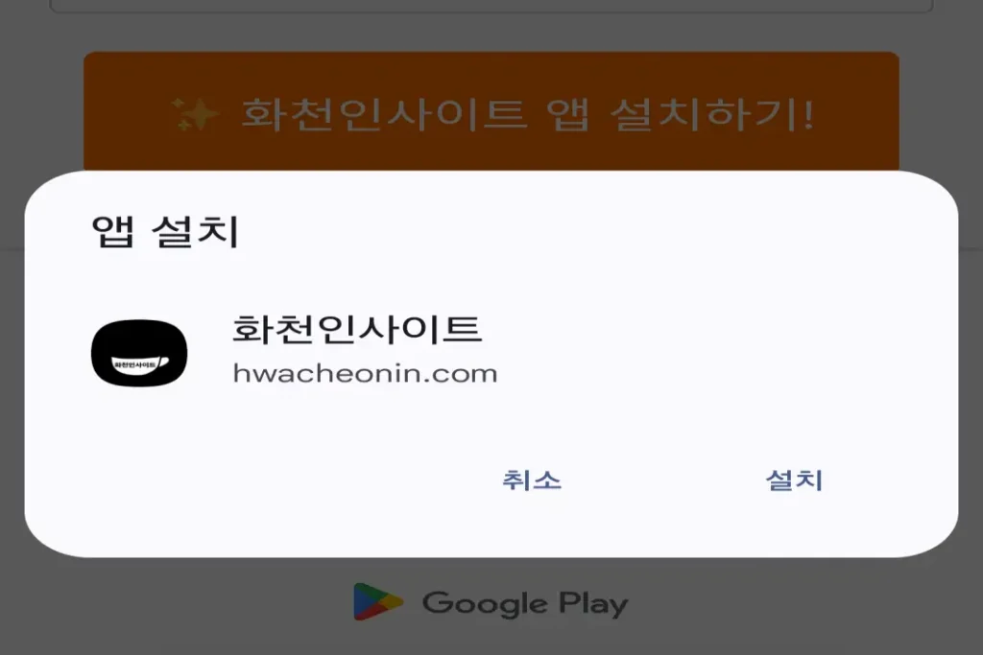Click the 설치하기! text on the orange banner
The height and width of the screenshot is (655, 983).
coord(712,114)
